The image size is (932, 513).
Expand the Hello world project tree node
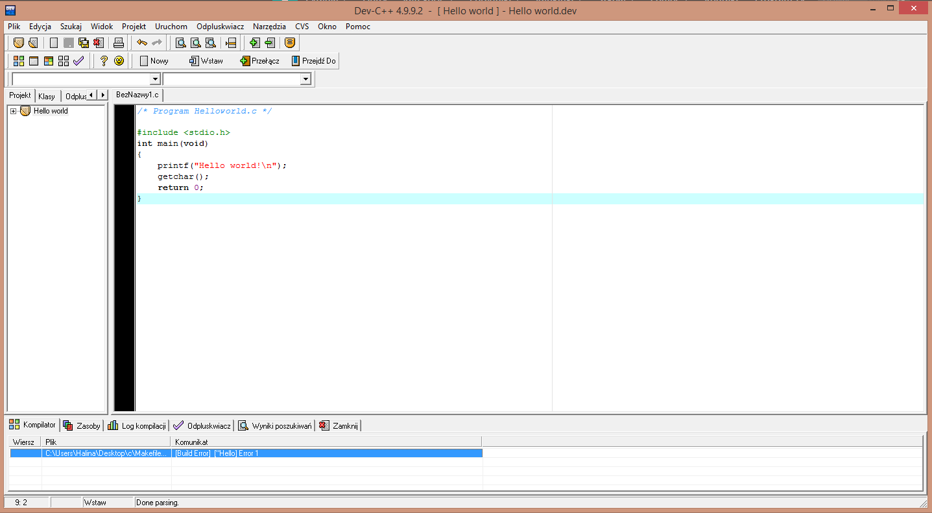pyautogui.click(x=13, y=111)
